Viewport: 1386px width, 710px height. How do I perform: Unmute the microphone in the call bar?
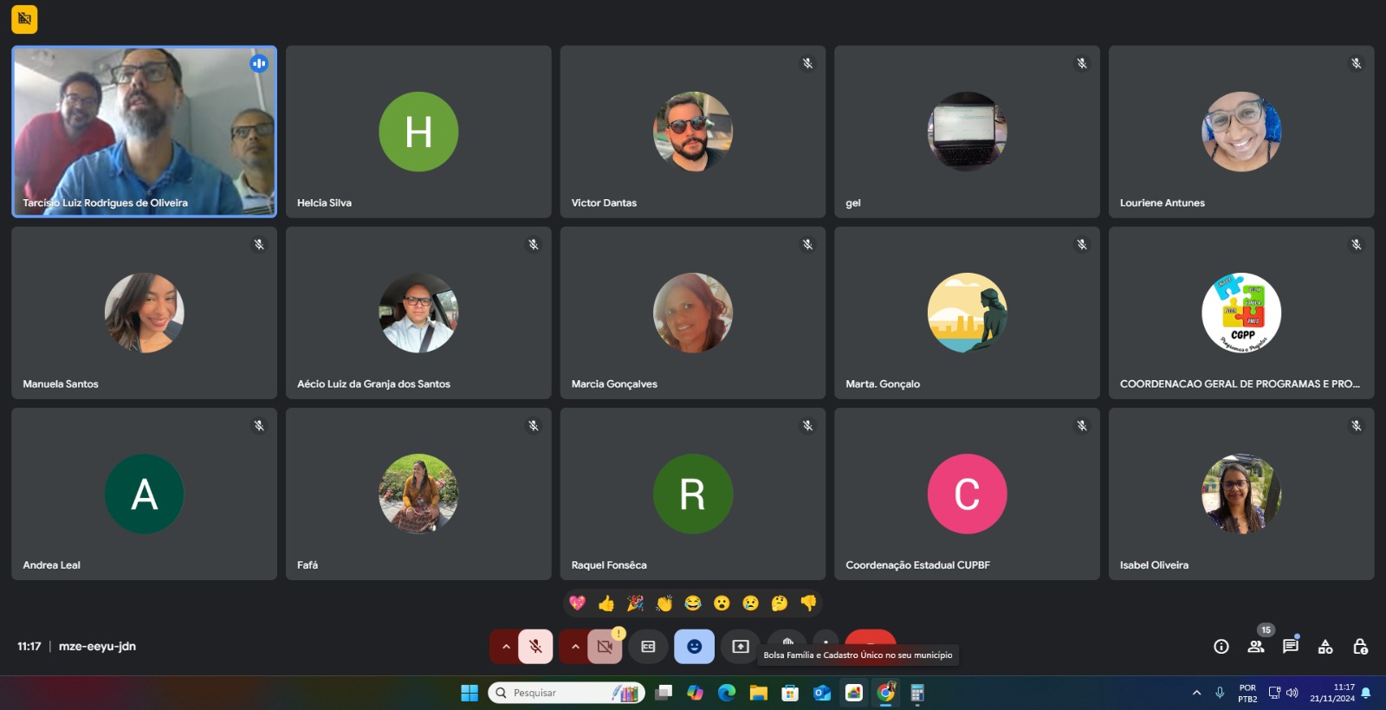(535, 647)
